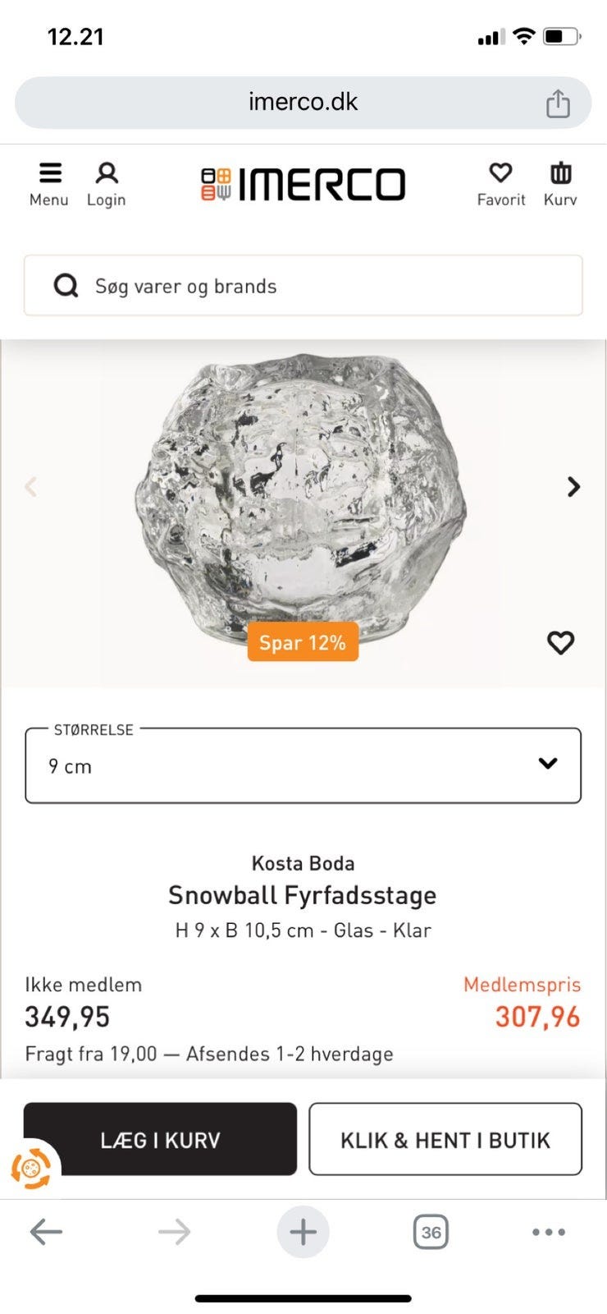Click the magnifying glass search icon

66,286
